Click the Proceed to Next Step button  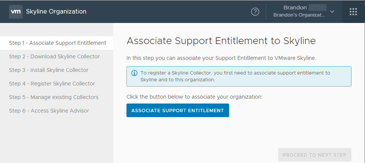click(x=315, y=155)
